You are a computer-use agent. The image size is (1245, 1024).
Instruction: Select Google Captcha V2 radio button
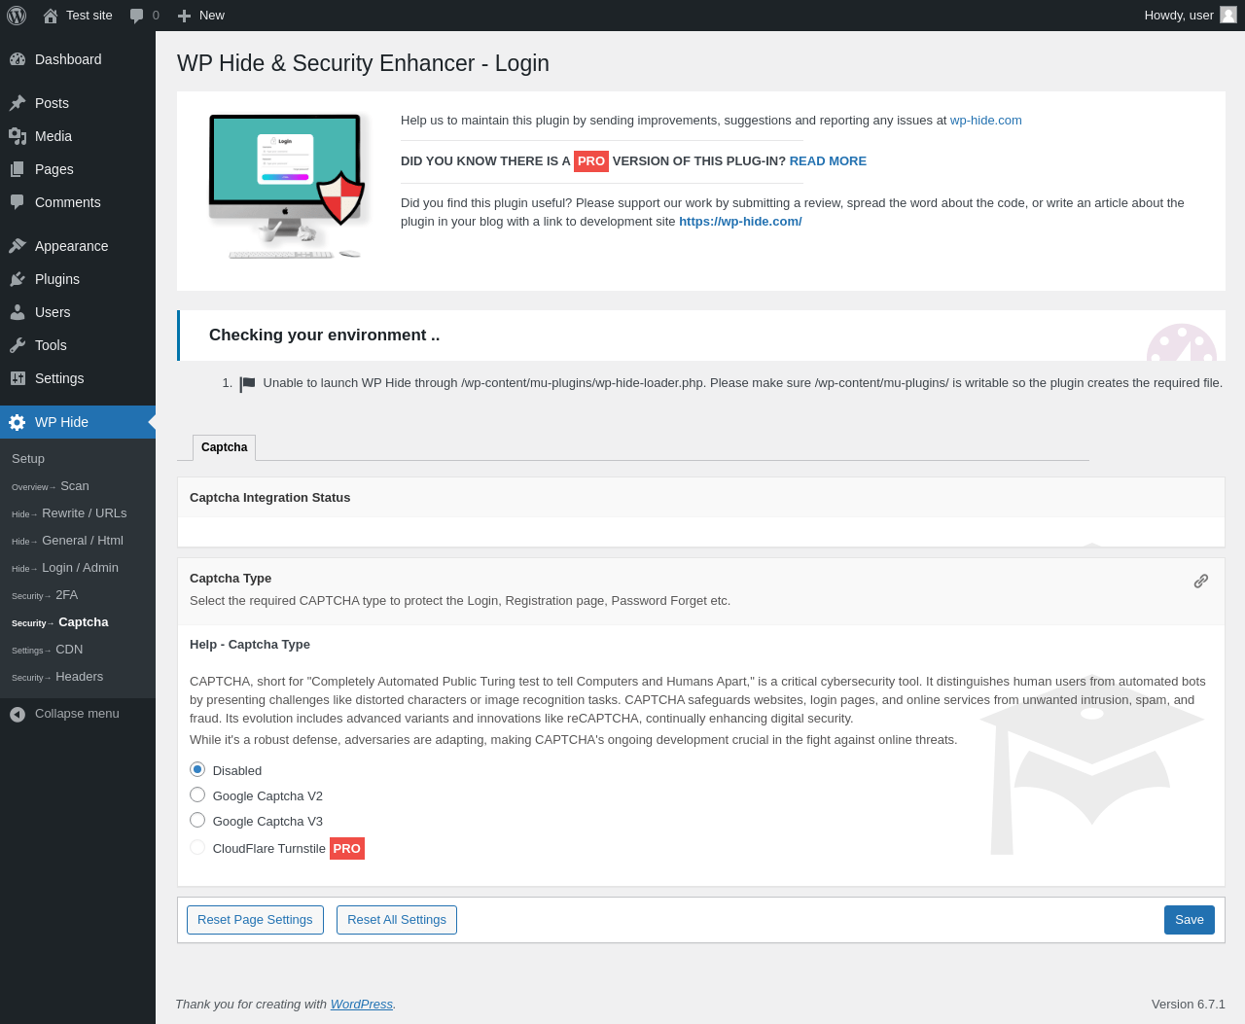[197, 794]
